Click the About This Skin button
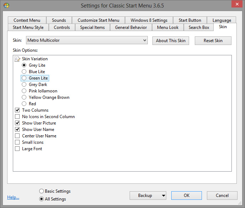Screen dimensions: 245x208 [171, 41]
